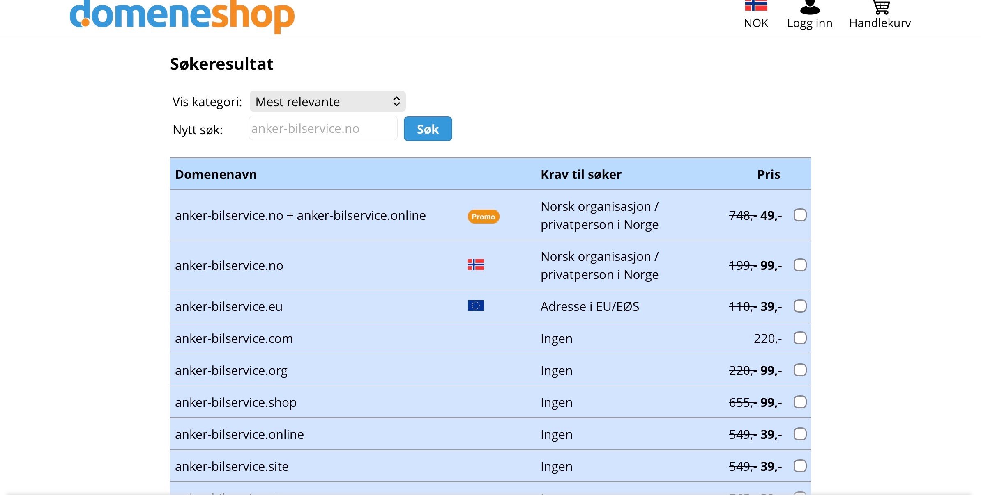
Task: Check the anker-bilservice.shop row checkbox
Action: point(800,402)
